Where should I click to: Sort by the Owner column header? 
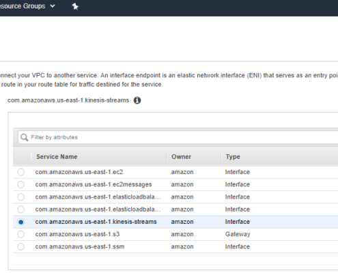click(181, 157)
